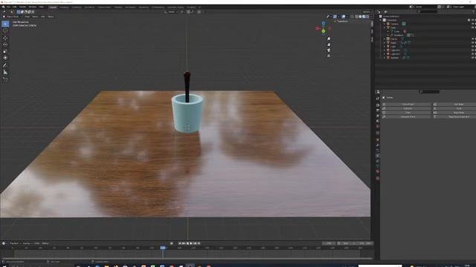Image resolution: width=476 pixels, height=267 pixels.
Task: Open Object Constraints properties tab
Action: 378,161
